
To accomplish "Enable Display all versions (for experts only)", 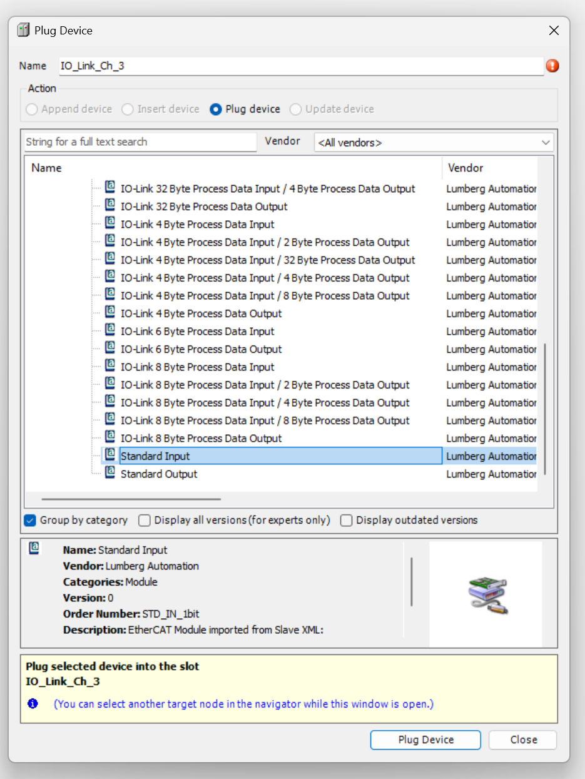I will [x=145, y=520].
